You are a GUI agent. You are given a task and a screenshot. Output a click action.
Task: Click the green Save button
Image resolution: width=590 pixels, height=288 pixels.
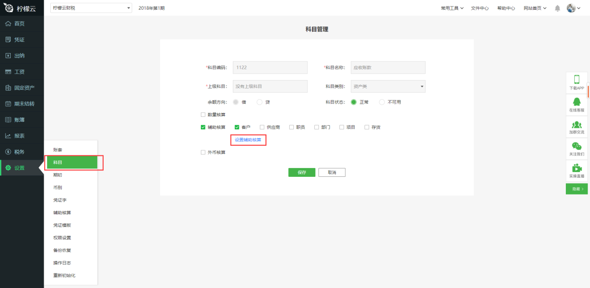tap(302, 173)
